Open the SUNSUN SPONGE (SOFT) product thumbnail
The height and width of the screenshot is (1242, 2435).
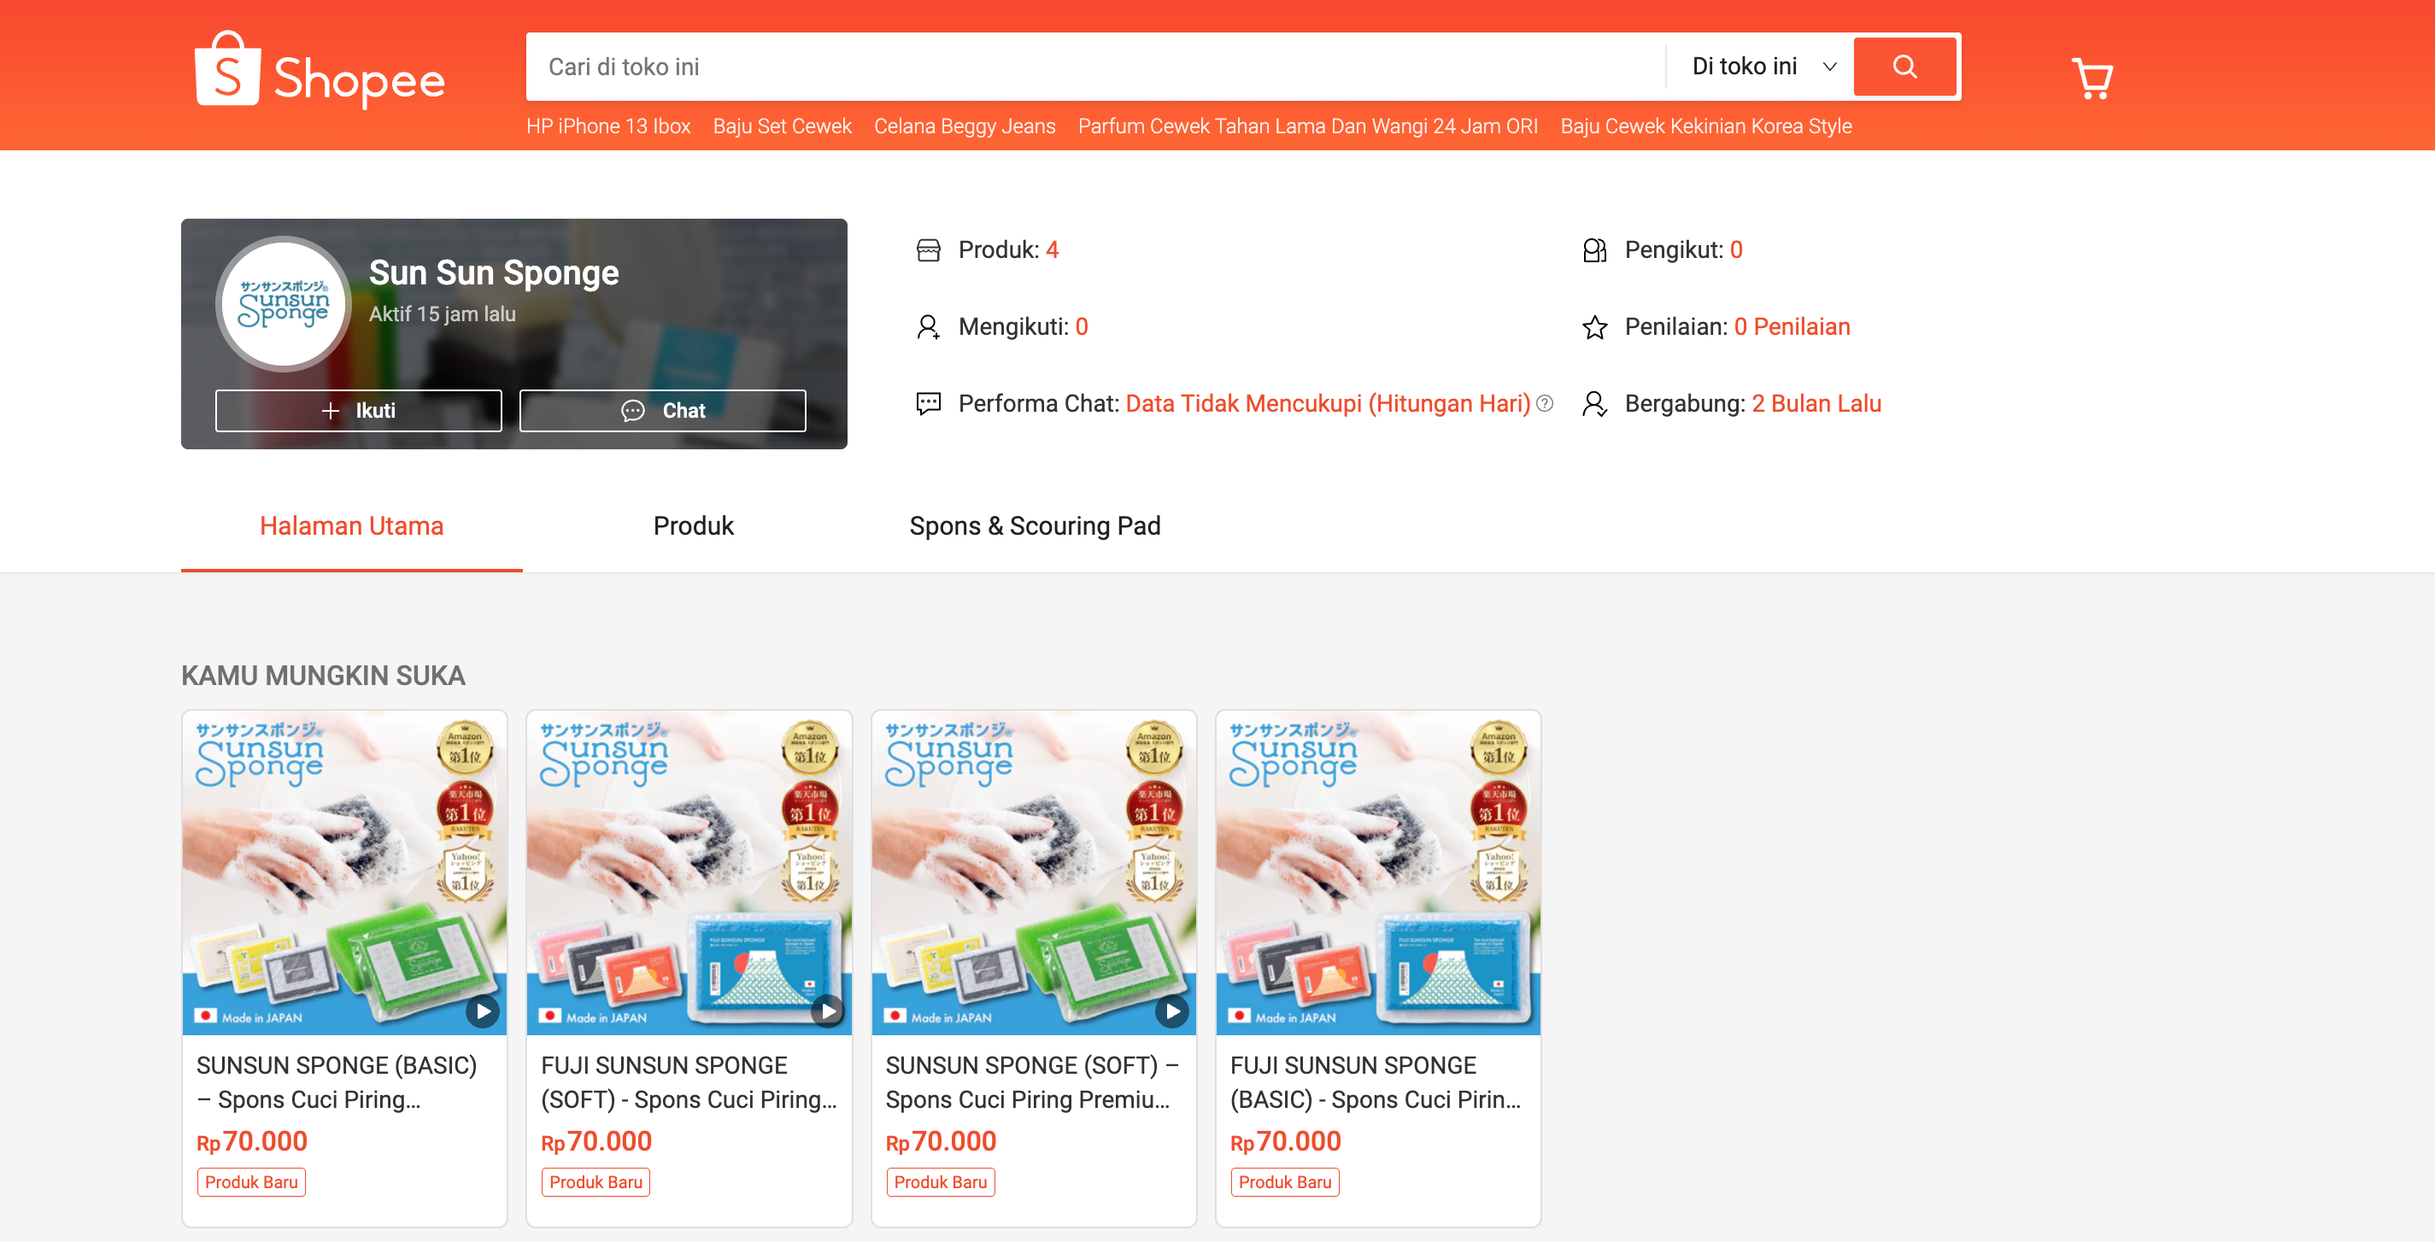[1033, 870]
